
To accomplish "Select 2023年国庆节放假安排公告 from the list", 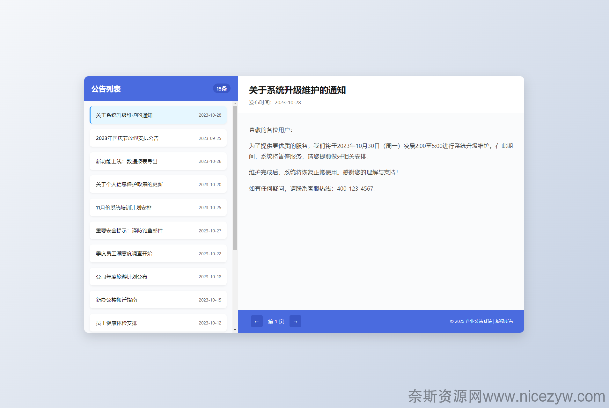I will point(158,138).
